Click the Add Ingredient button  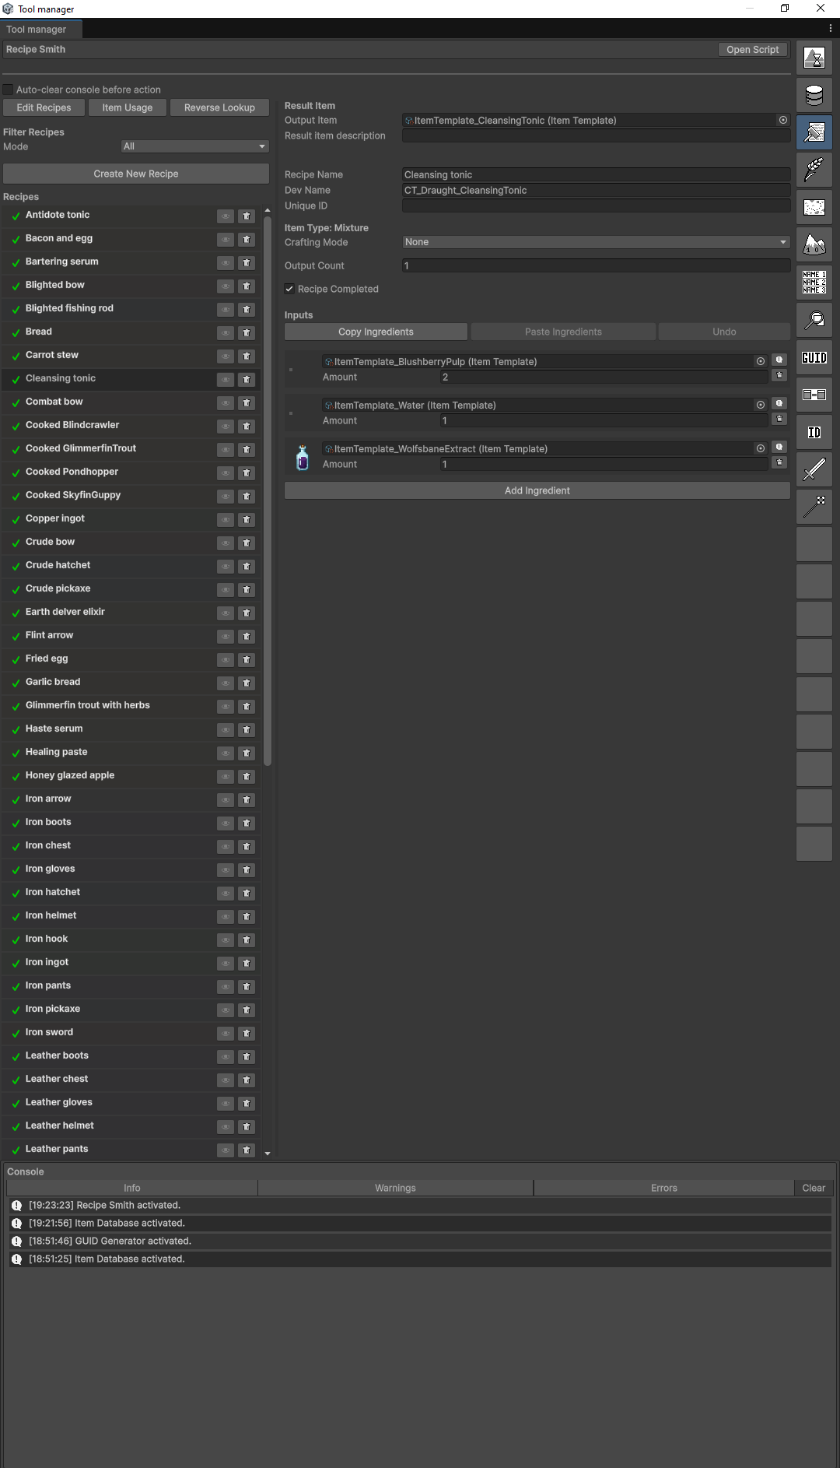click(537, 490)
